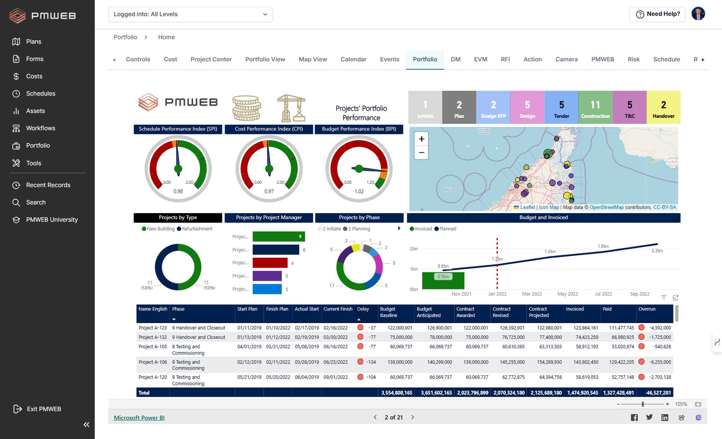Share report on Twitter
This screenshot has width=722, height=439.
pos(649,417)
